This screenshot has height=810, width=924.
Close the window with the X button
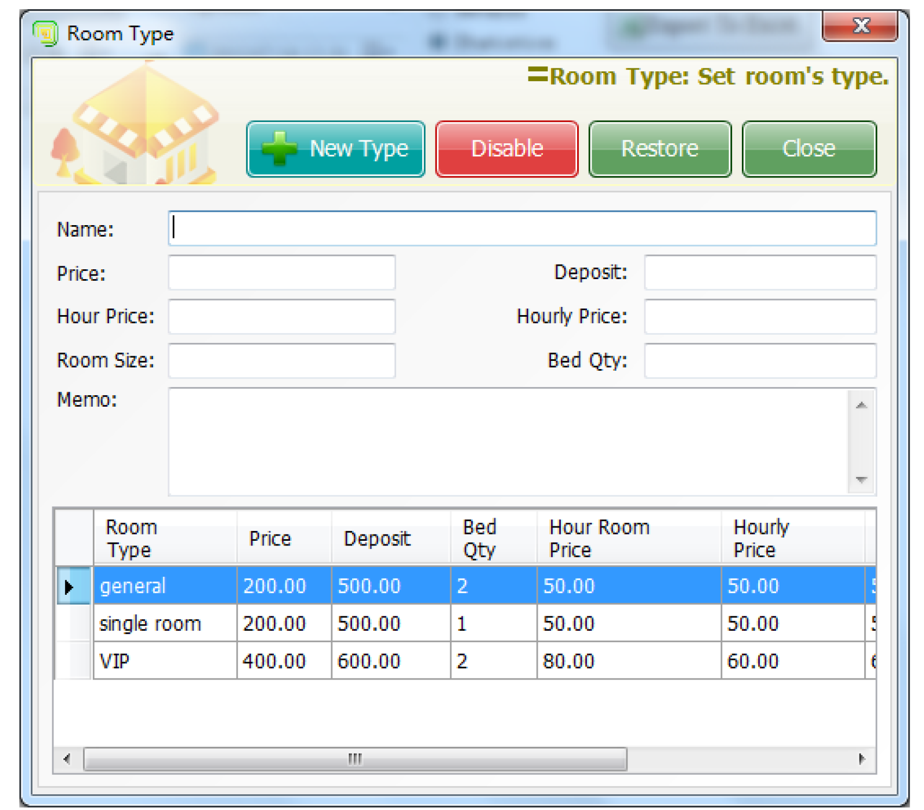tap(860, 26)
